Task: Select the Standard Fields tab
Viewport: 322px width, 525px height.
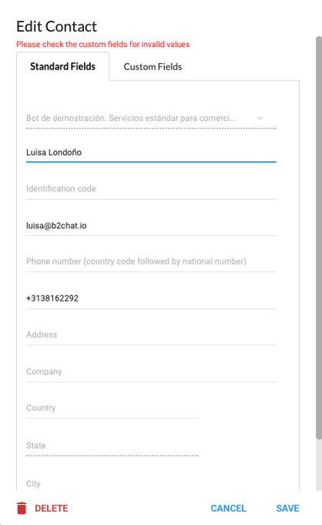Action: click(x=62, y=66)
